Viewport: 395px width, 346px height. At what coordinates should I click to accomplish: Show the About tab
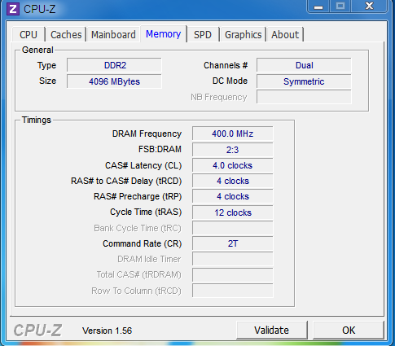coord(285,35)
